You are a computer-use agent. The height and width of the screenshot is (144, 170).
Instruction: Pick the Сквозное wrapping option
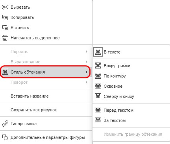click(x=131, y=86)
